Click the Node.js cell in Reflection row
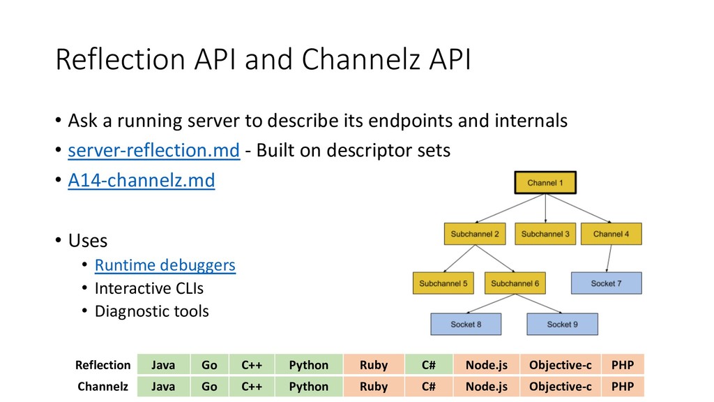This screenshot has height=402, width=714. click(486, 364)
